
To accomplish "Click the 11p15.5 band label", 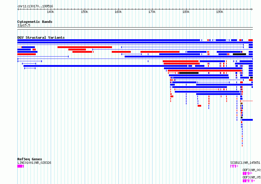I will tap(24, 25).
